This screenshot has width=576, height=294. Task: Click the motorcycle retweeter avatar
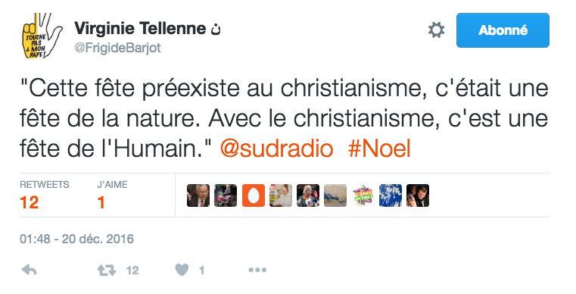[x=226, y=195]
